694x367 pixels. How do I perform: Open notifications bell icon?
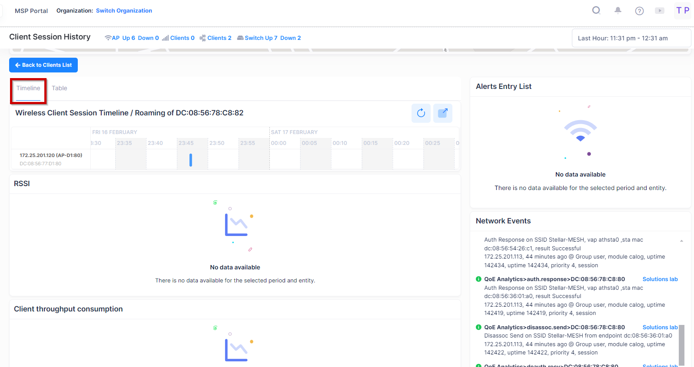(x=618, y=10)
